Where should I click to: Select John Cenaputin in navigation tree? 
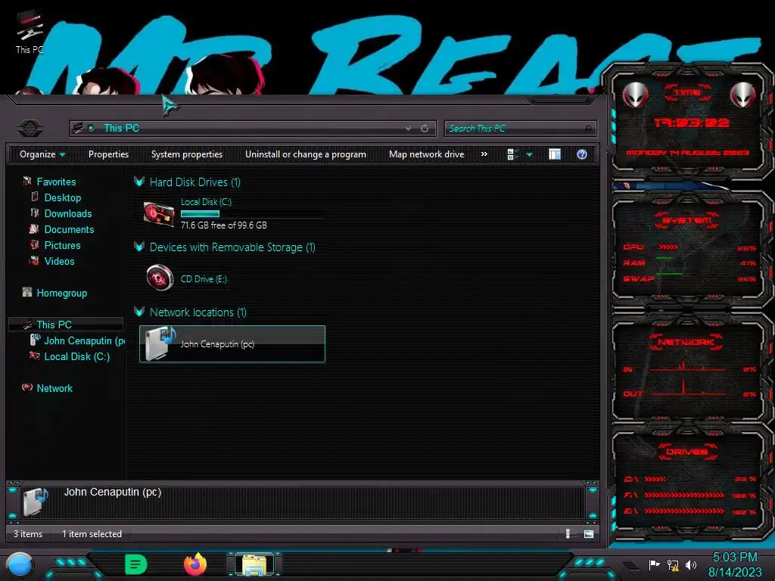(x=84, y=340)
